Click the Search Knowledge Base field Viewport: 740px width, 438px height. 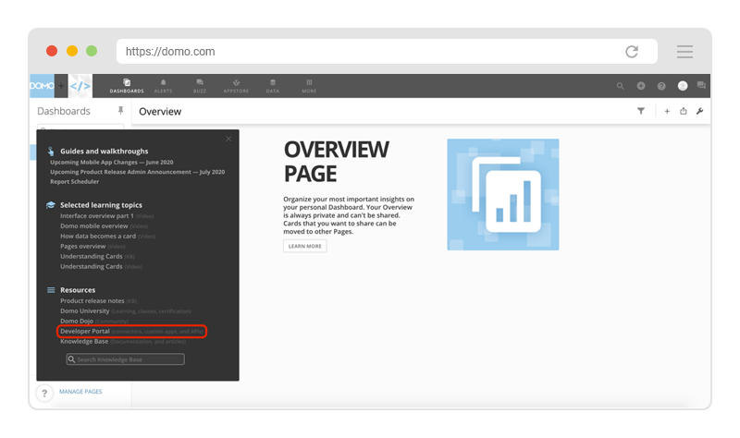(125, 359)
